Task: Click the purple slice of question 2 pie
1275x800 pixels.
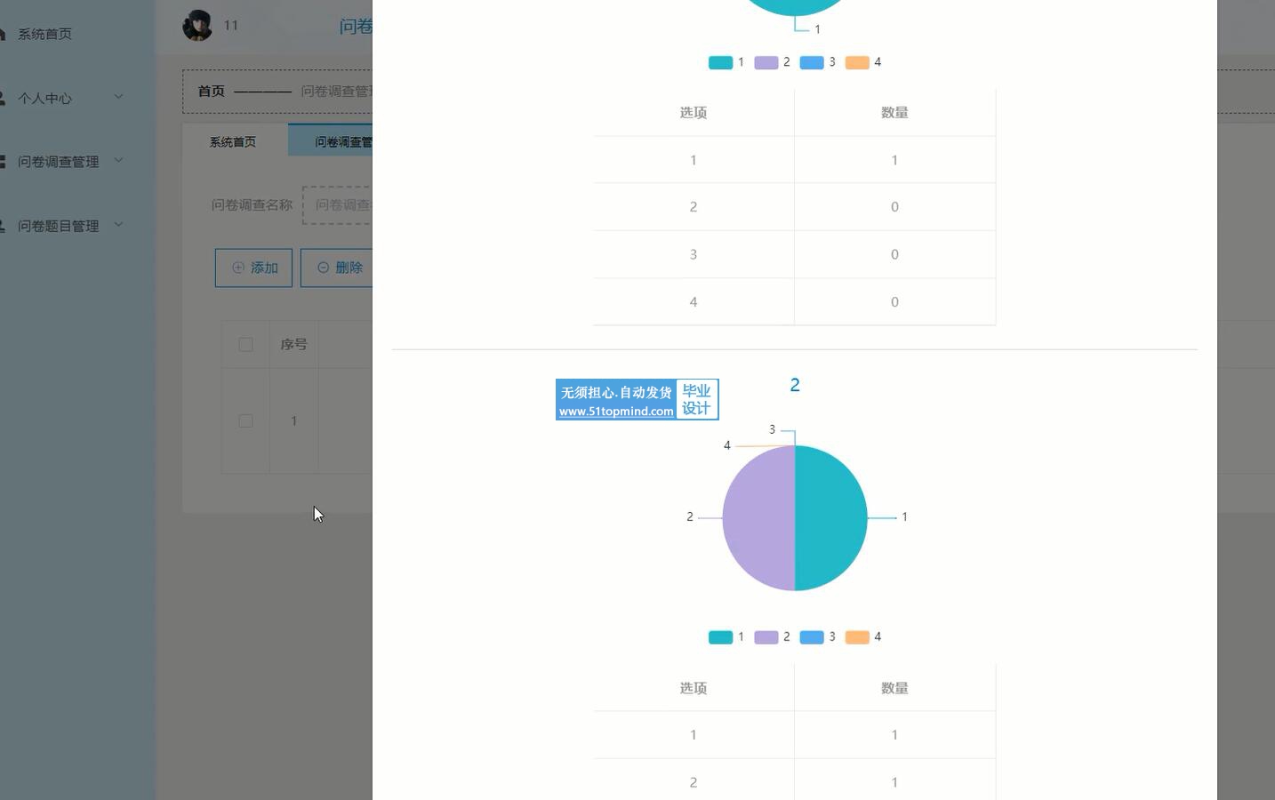Action: [758, 518]
